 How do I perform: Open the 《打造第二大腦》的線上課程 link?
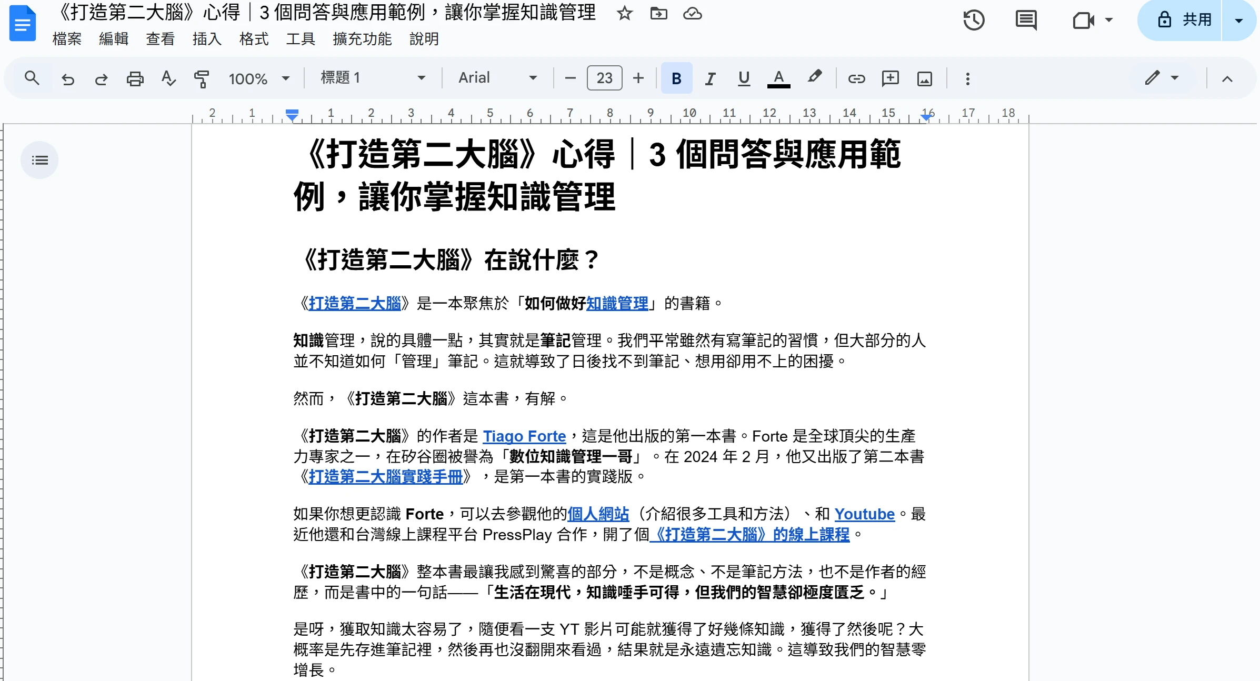749,535
